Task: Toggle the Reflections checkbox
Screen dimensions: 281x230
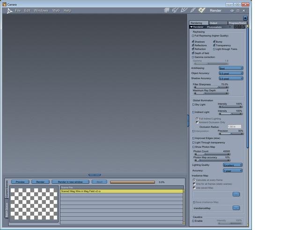Action: 193,45
